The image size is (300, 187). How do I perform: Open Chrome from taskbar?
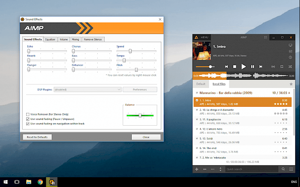tap(40, 182)
